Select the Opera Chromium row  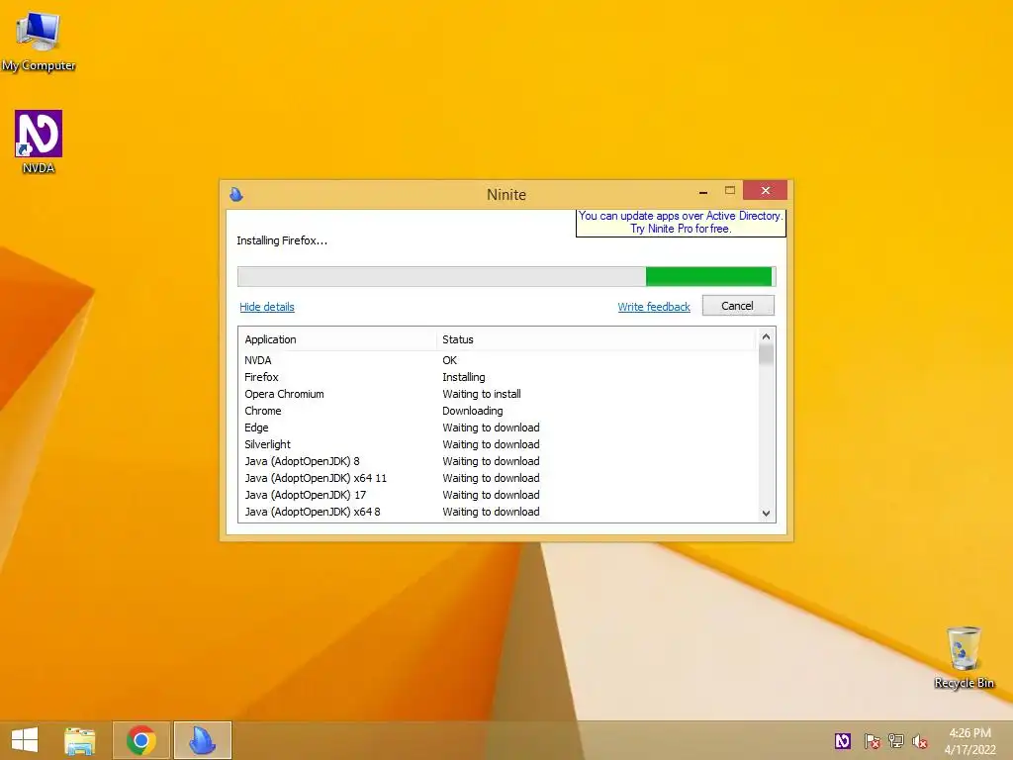(x=499, y=394)
